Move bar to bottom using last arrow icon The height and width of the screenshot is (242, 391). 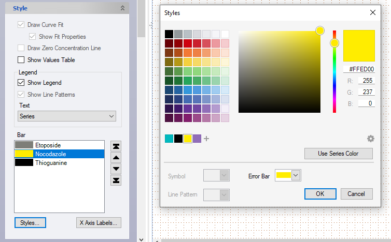click(x=116, y=180)
